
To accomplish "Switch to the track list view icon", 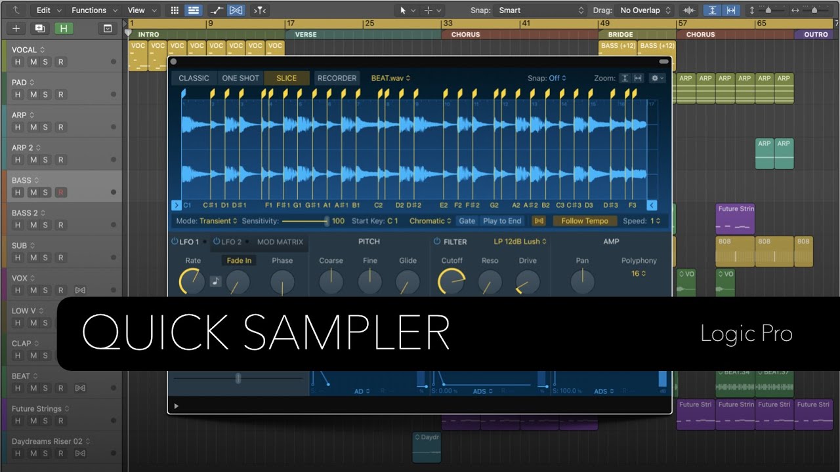I will pyautogui.click(x=193, y=10).
